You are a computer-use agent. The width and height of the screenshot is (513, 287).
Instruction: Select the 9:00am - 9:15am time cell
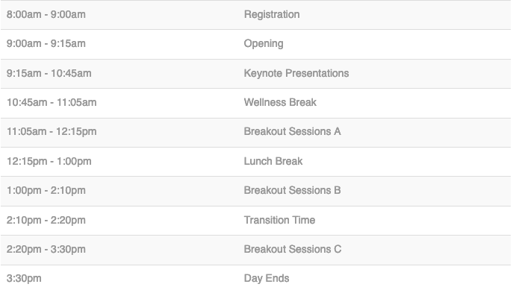pos(46,43)
